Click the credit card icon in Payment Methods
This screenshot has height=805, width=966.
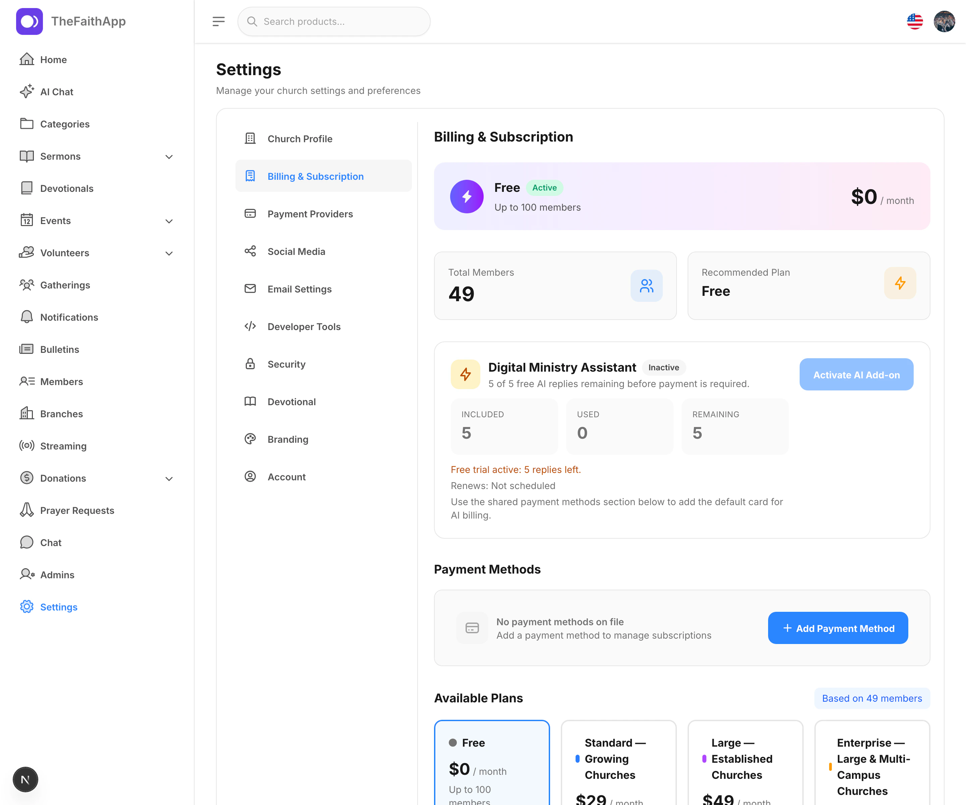472,628
